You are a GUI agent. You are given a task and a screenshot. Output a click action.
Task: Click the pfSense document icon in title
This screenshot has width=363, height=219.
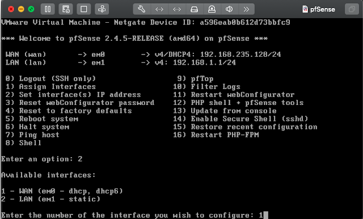(305, 9)
